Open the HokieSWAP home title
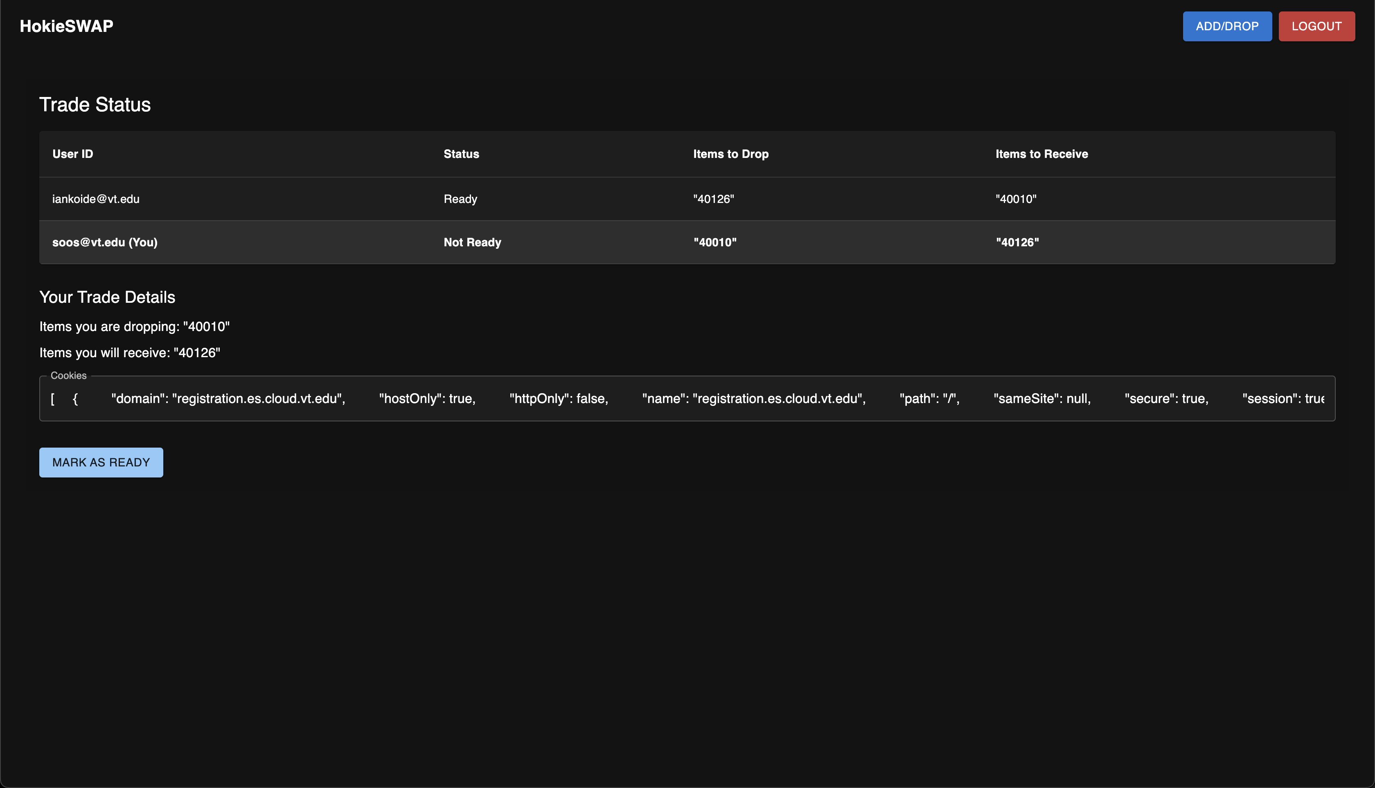 pyautogui.click(x=66, y=26)
